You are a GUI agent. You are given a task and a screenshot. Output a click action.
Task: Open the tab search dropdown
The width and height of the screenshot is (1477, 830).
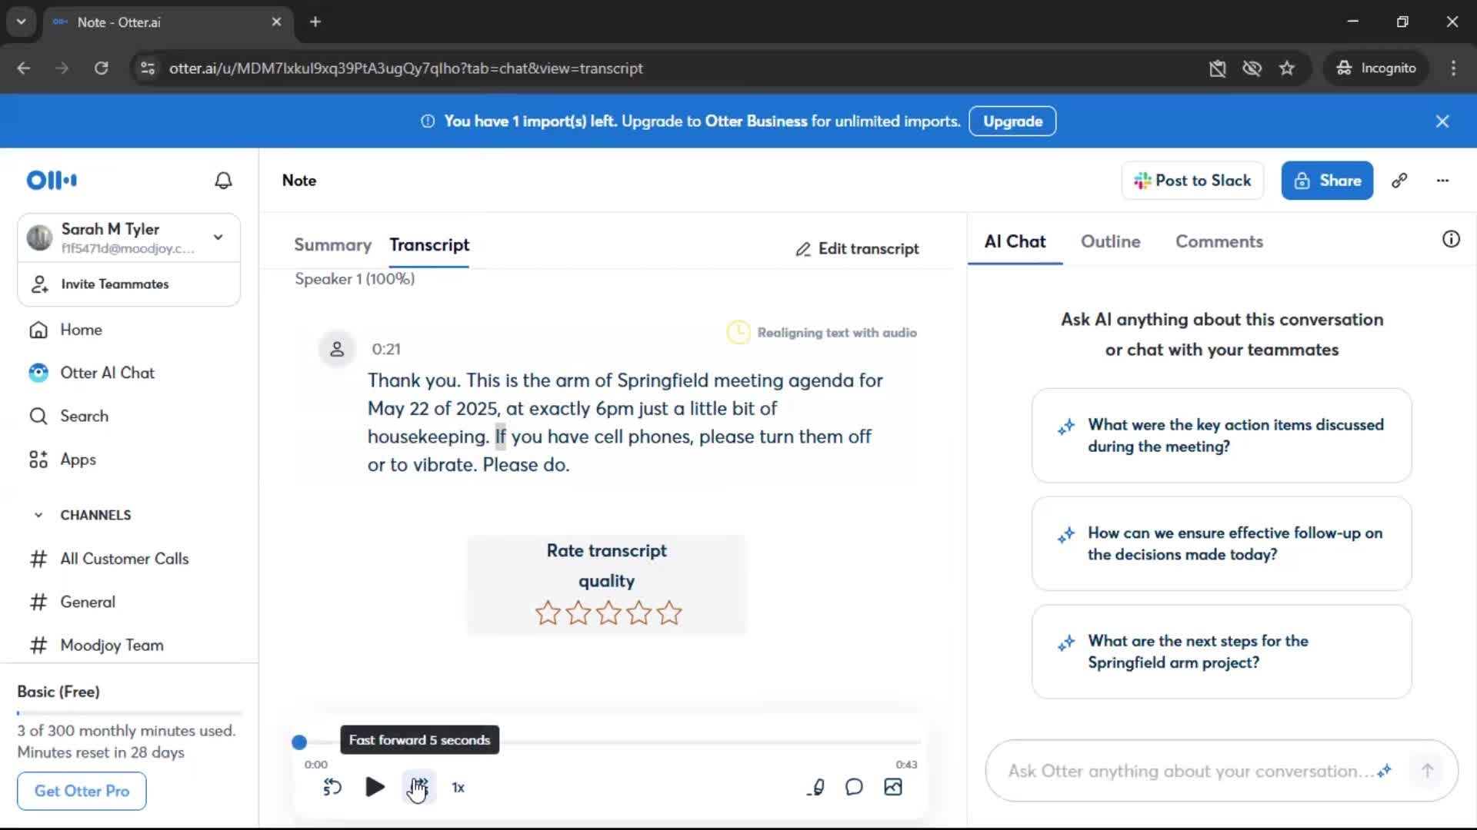coord(22,22)
